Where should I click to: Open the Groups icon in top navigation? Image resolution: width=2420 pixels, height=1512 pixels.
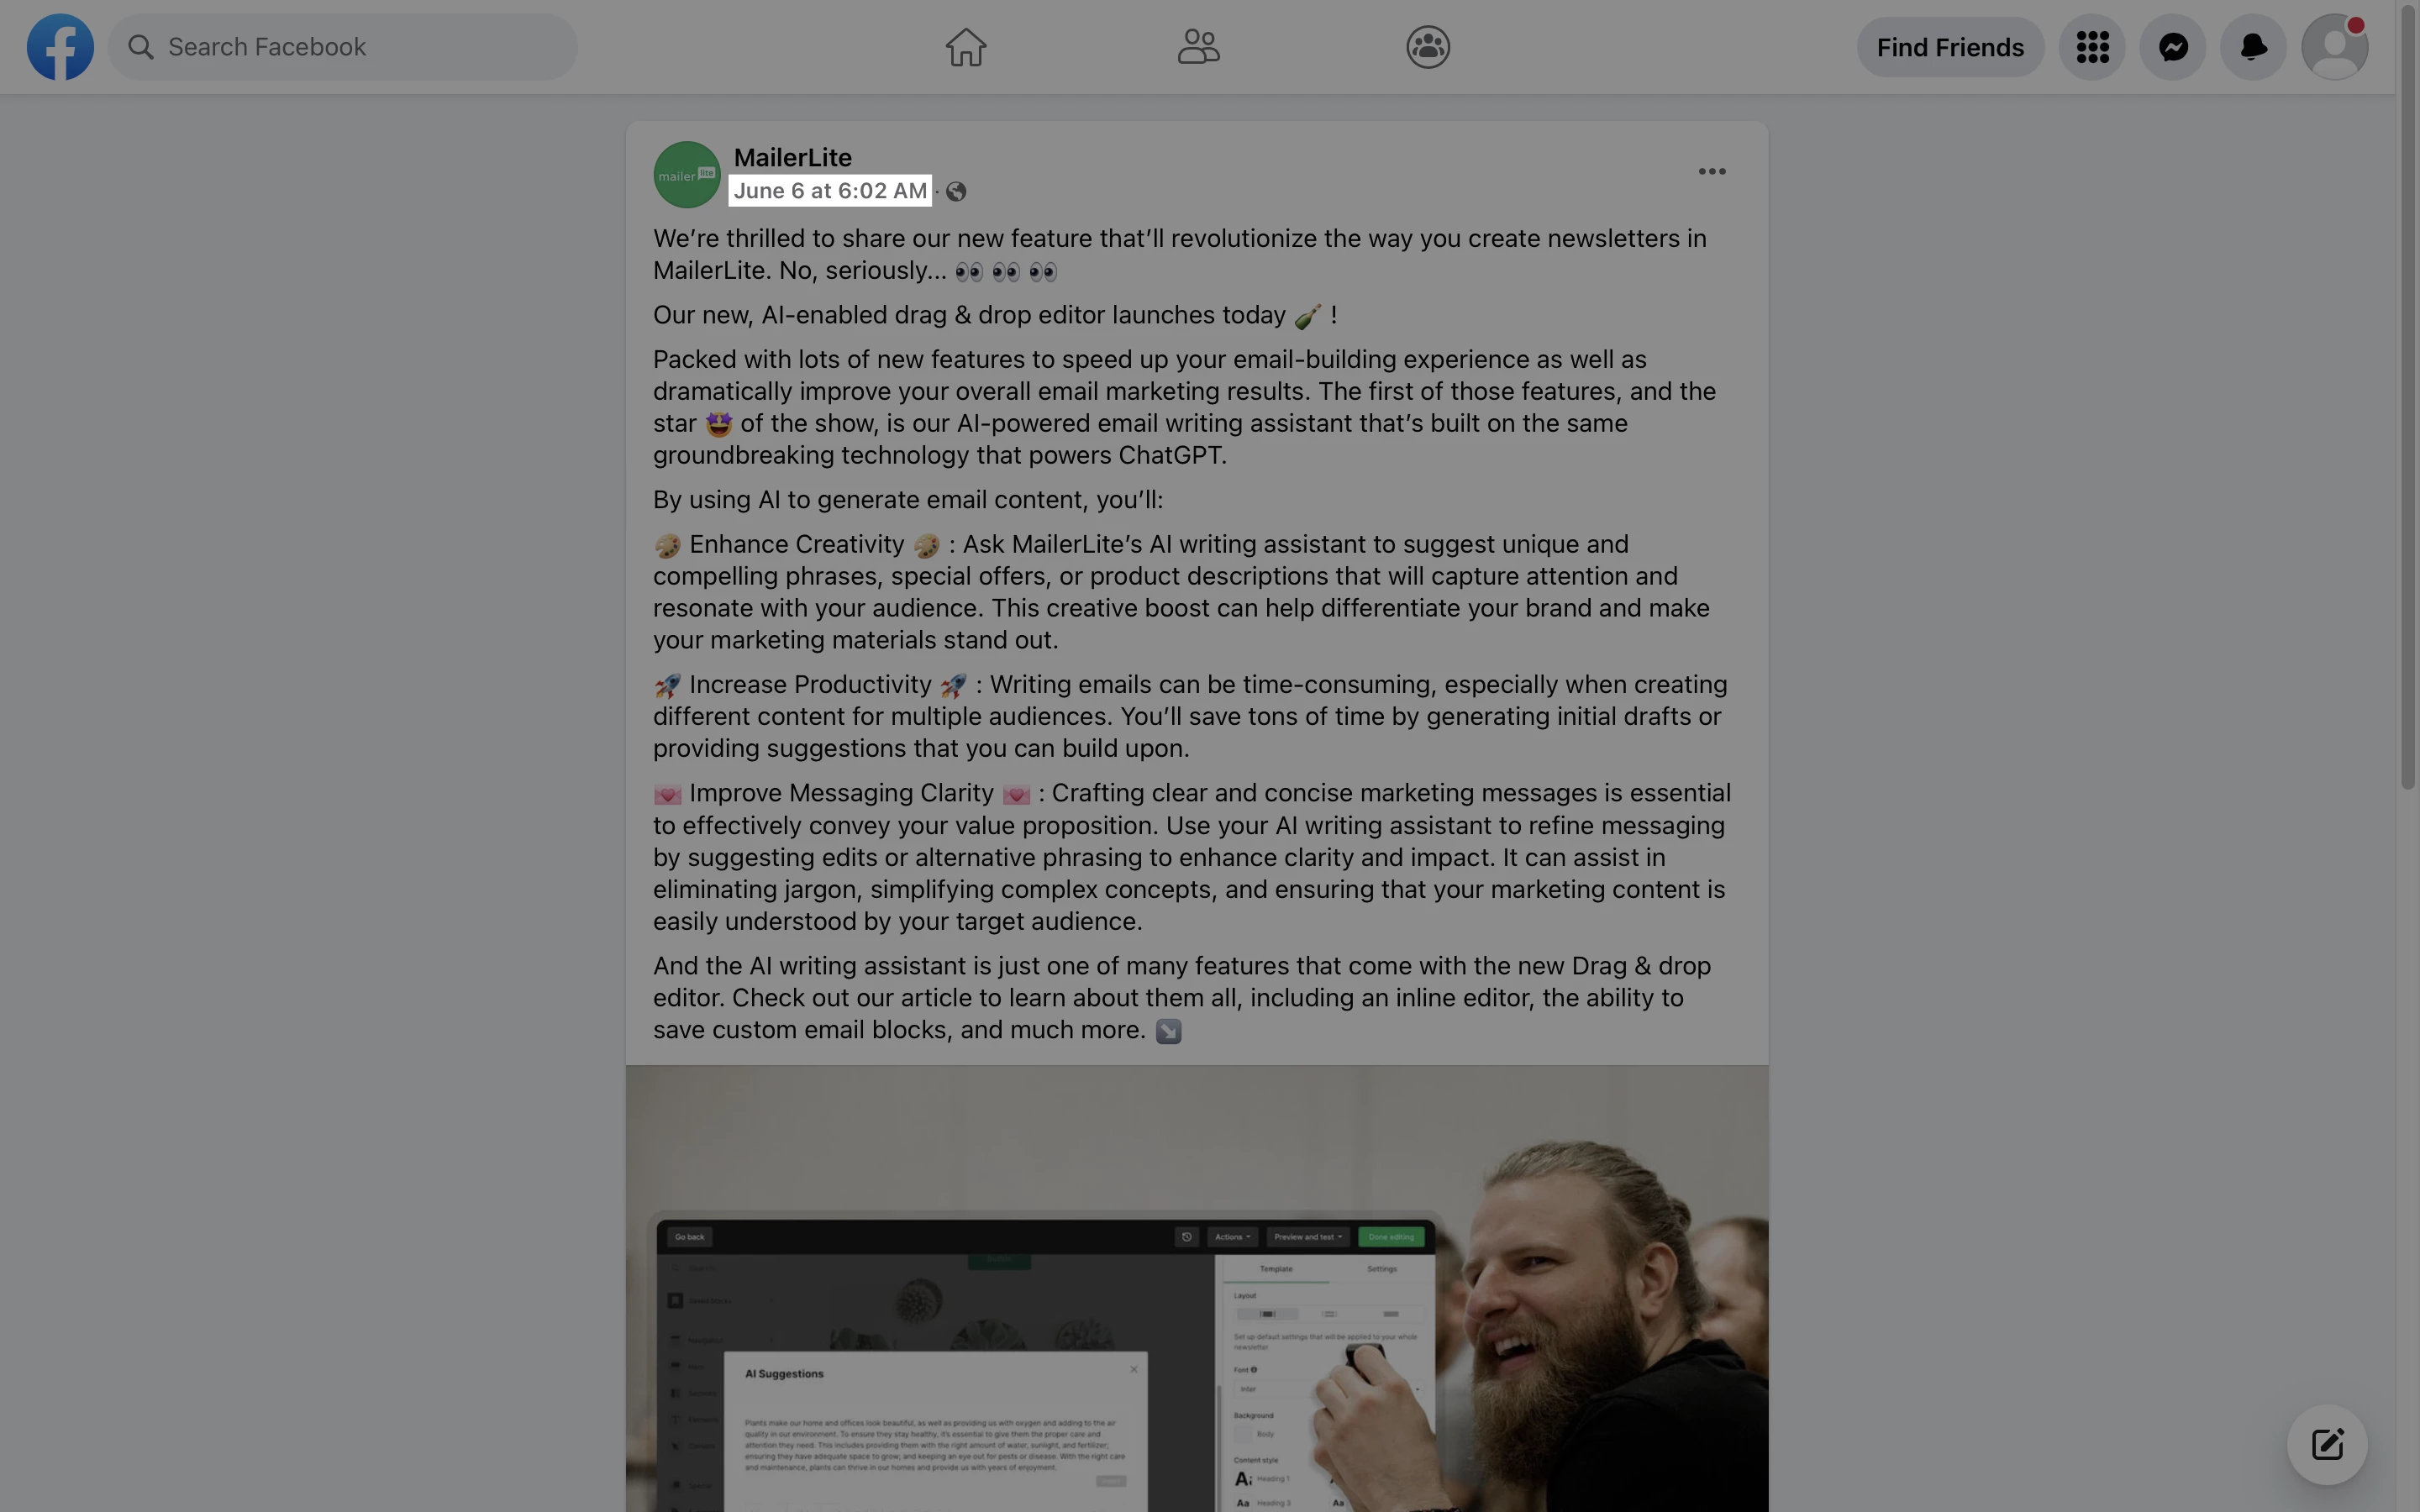point(1428,47)
